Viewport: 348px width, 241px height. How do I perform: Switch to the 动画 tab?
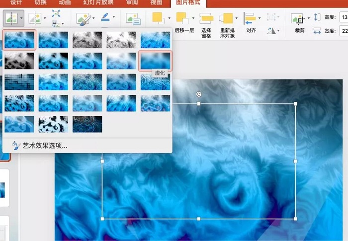[x=65, y=3]
